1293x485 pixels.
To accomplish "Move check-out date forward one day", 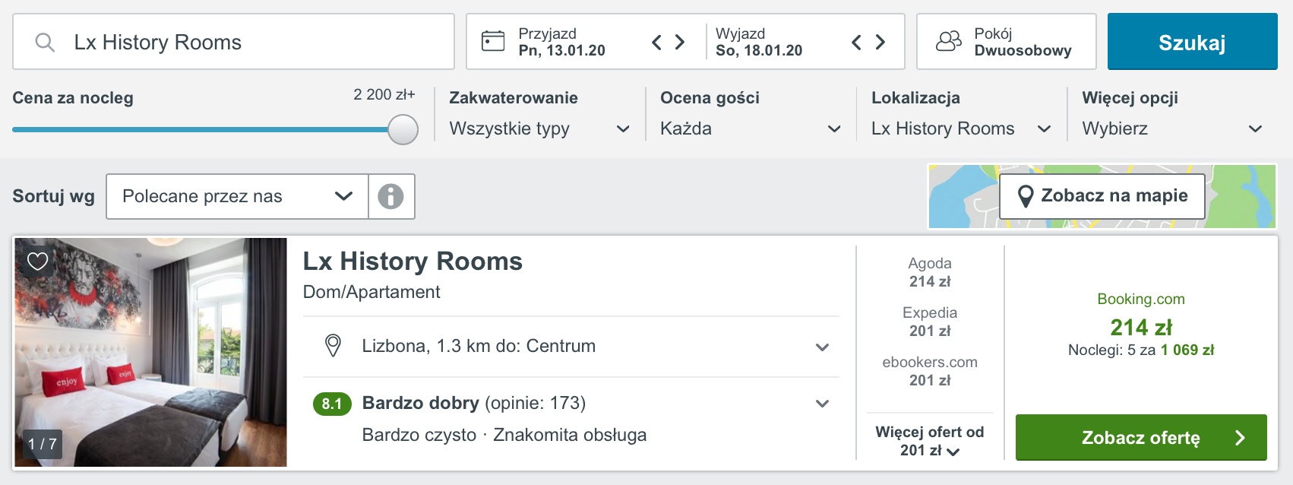I will 880,42.
